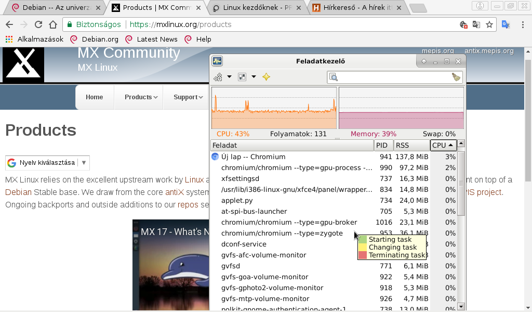Go to the browser home page
The height and width of the screenshot is (312, 532).
click(53, 24)
